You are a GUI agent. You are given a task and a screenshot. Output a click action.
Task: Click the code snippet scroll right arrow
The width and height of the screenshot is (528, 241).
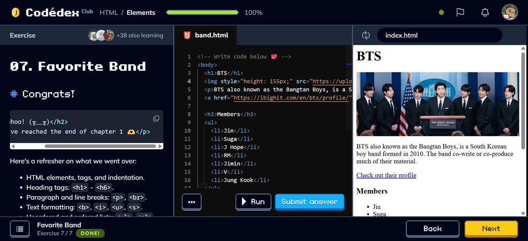pyautogui.click(x=160, y=146)
